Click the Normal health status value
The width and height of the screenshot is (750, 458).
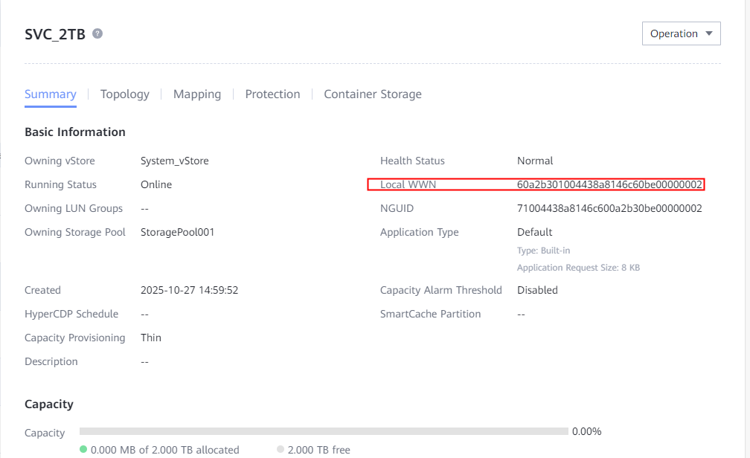[x=535, y=161]
